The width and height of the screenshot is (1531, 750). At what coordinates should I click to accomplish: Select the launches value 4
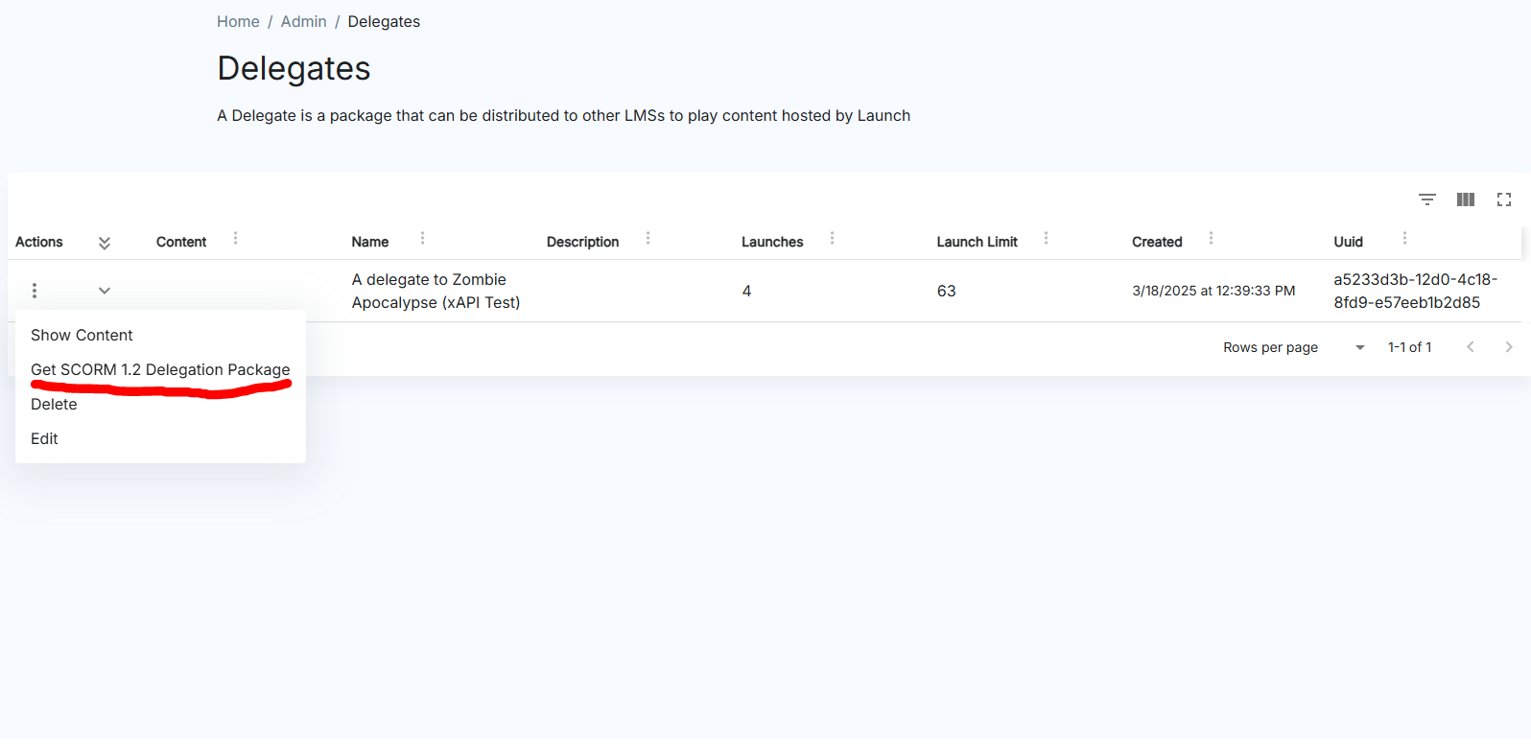pos(746,291)
